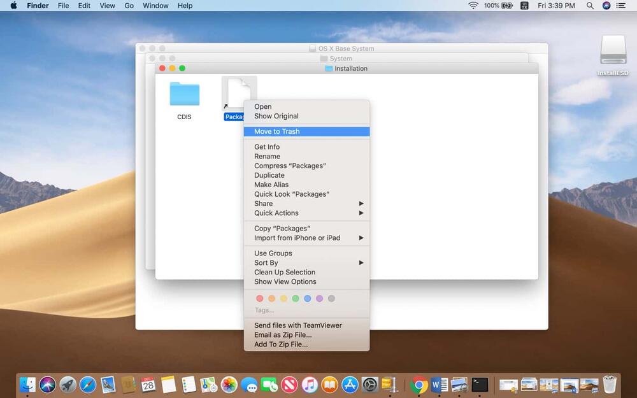Click the Spotlight search magnifier icon

590,6
